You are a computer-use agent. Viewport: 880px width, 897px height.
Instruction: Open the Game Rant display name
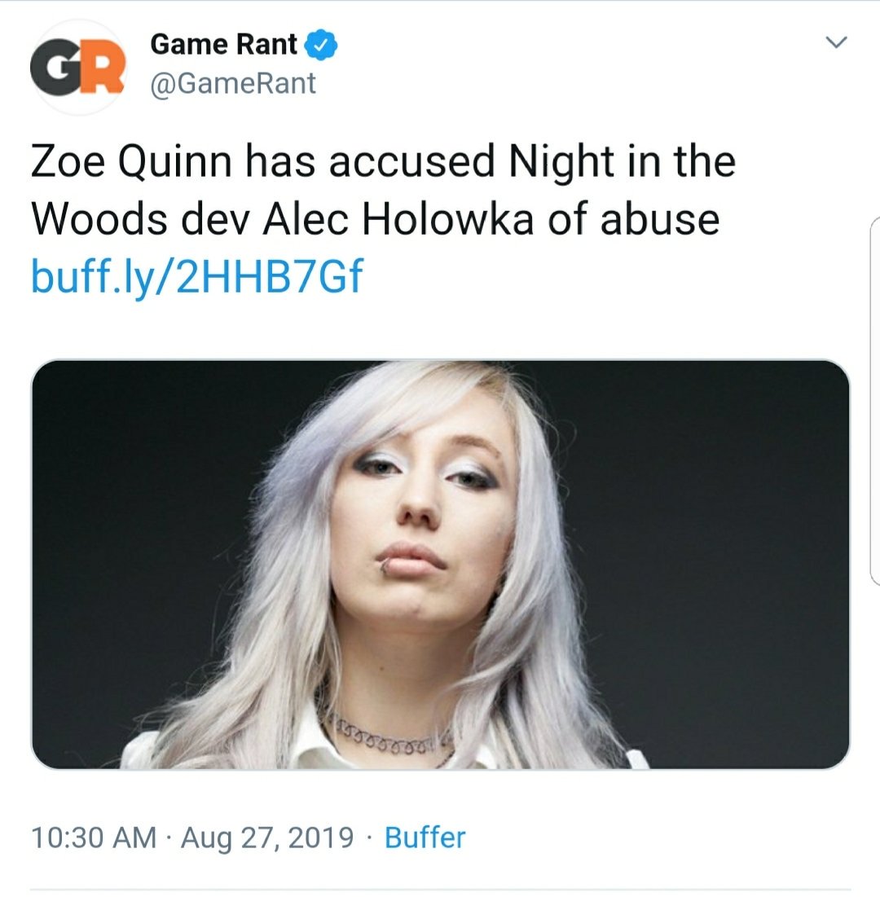tap(224, 45)
